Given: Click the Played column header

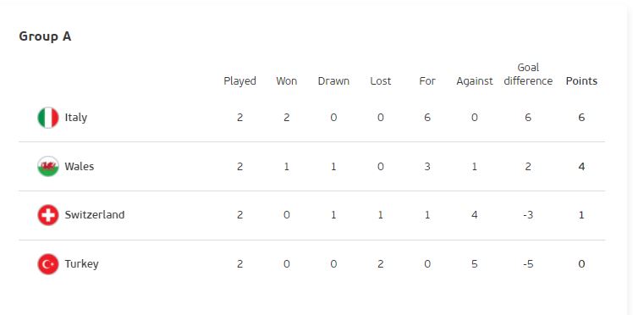Looking at the screenshot, I should click(x=239, y=81).
